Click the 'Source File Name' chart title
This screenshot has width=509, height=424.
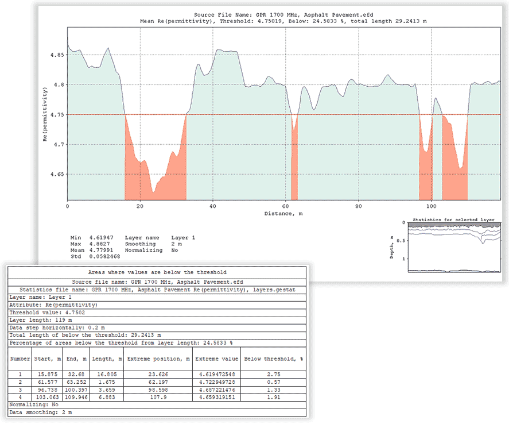pos(283,14)
